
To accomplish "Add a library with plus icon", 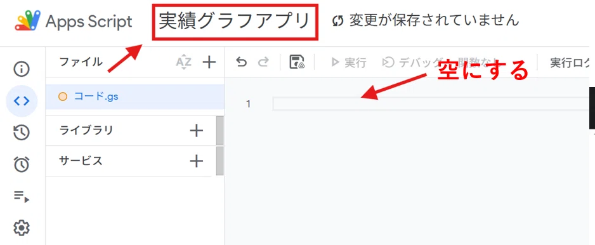I will tap(196, 131).
